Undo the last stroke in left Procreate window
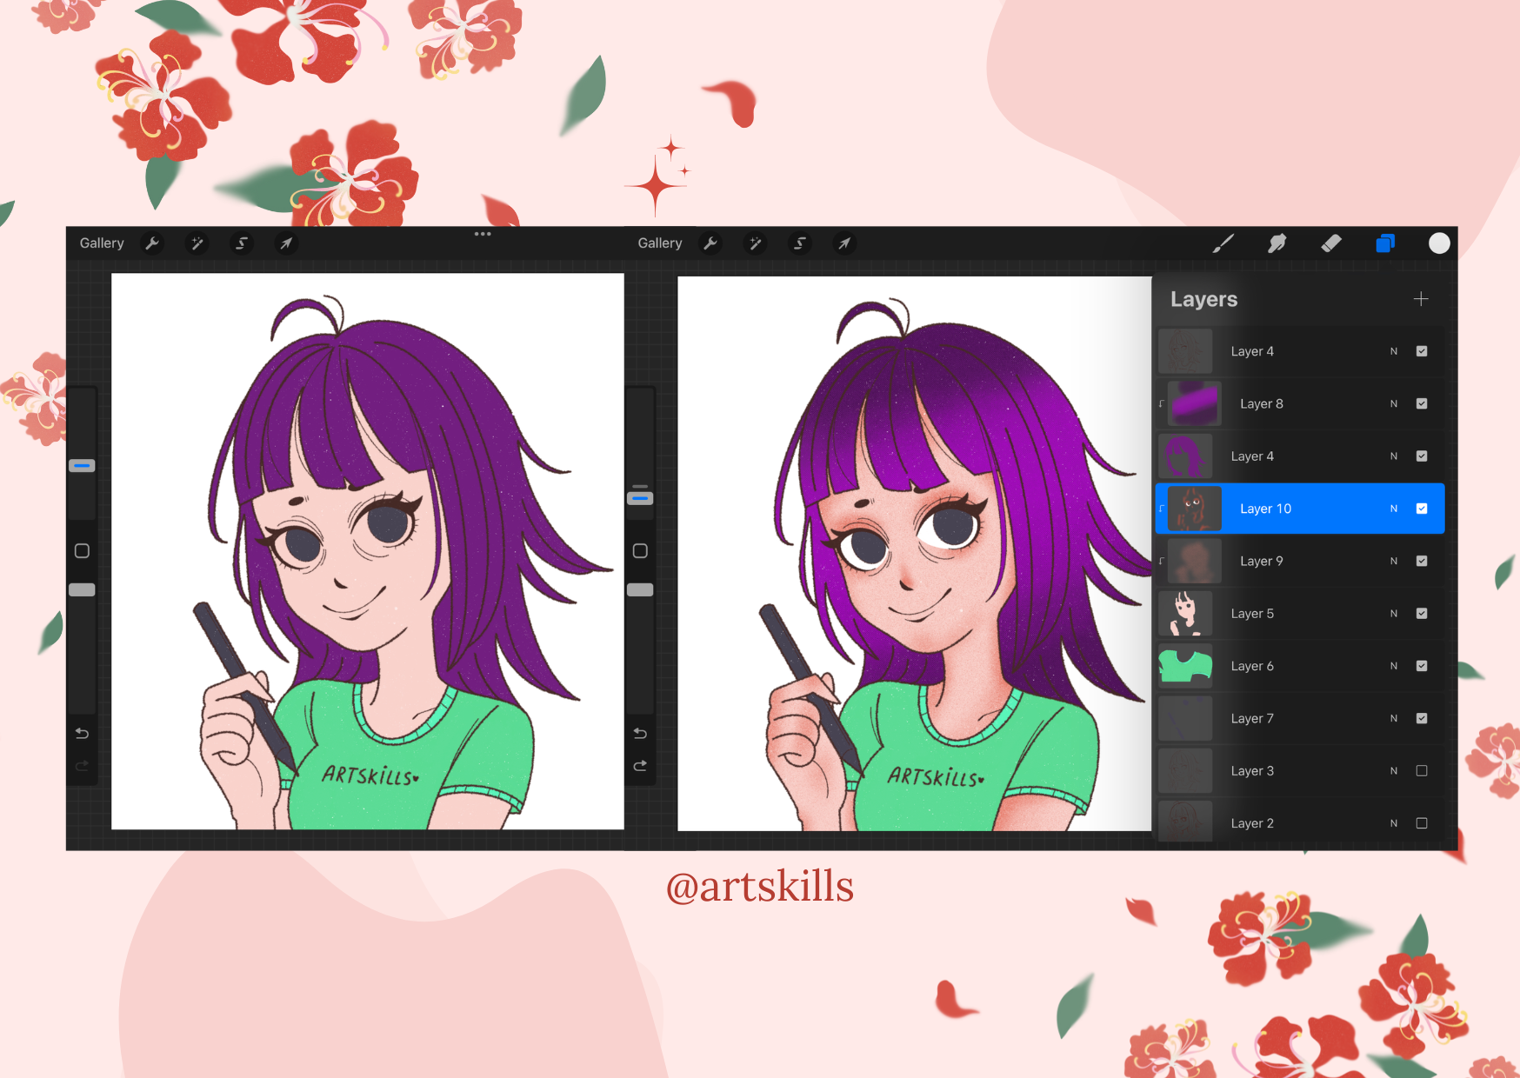The image size is (1520, 1078). coord(82,733)
